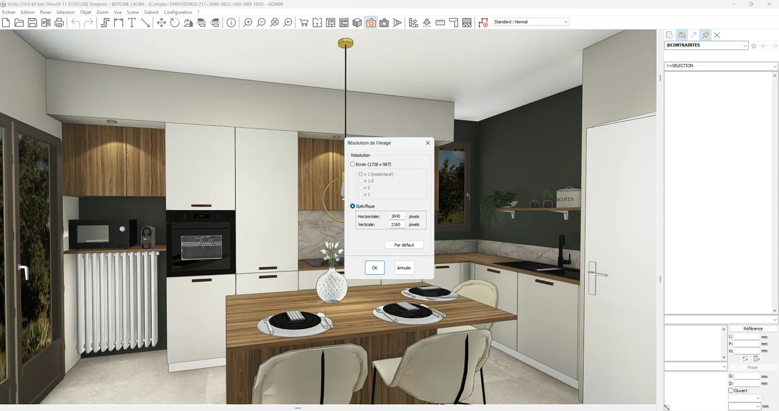Click the magnifier with X icon
779x411 pixels.
pos(274,23)
